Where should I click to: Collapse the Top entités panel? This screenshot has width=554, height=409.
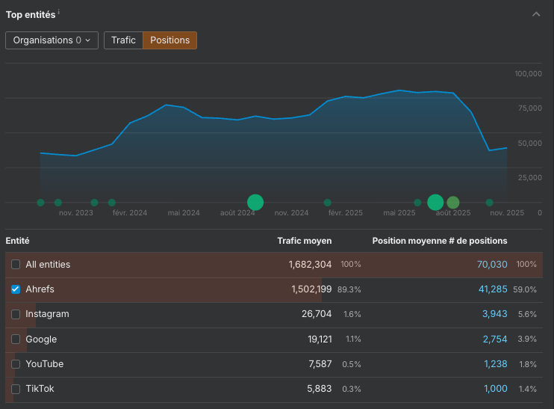pos(536,14)
